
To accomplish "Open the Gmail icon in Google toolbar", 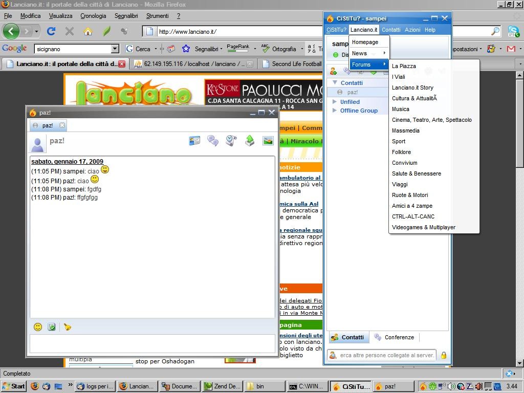I will coord(511,49).
